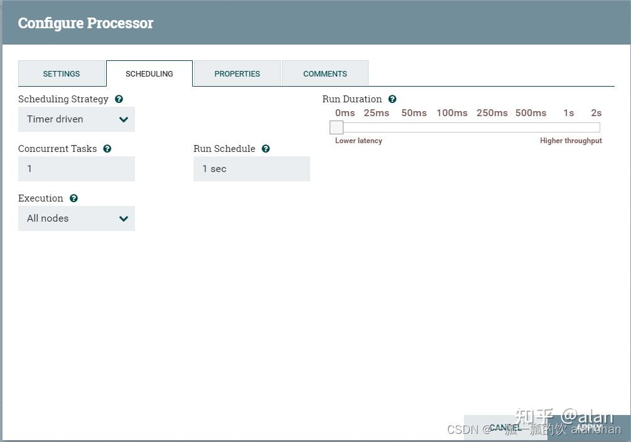Click the CANCEL button
Image resolution: width=631 pixels, height=442 pixels.
[x=505, y=428]
